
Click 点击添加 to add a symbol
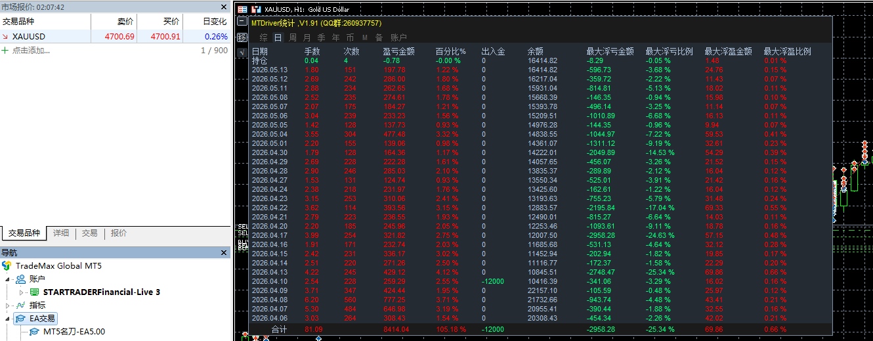pyautogui.click(x=31, y=50)
